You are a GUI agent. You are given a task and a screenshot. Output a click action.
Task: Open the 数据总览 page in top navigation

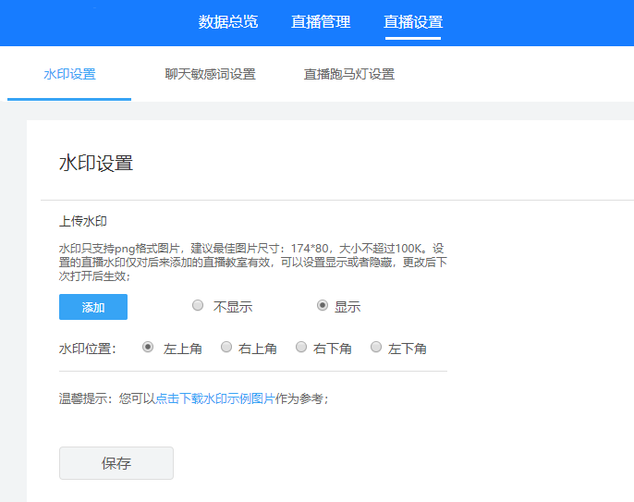[227, 22]
